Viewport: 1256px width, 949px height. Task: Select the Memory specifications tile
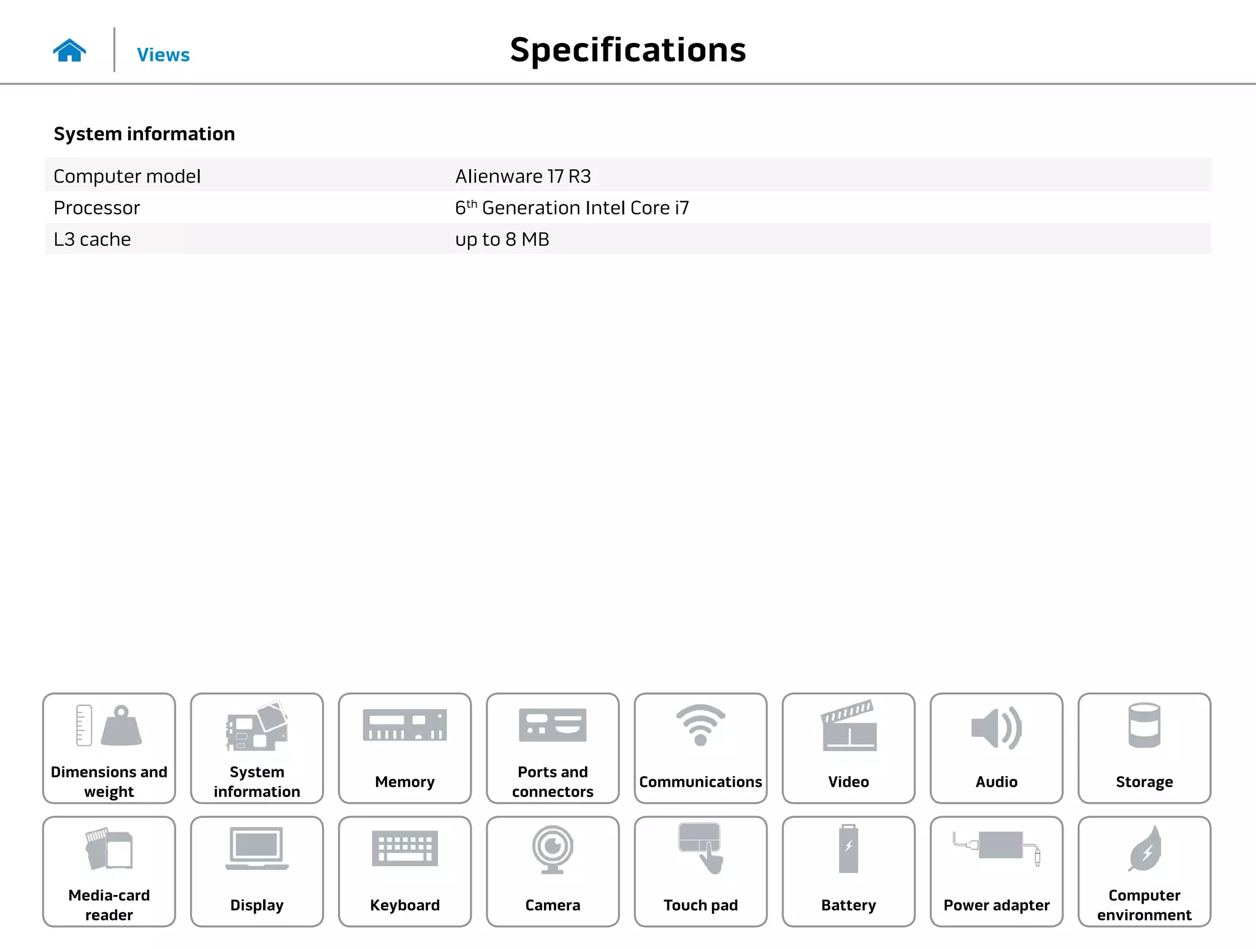click(x=405, y=748)
